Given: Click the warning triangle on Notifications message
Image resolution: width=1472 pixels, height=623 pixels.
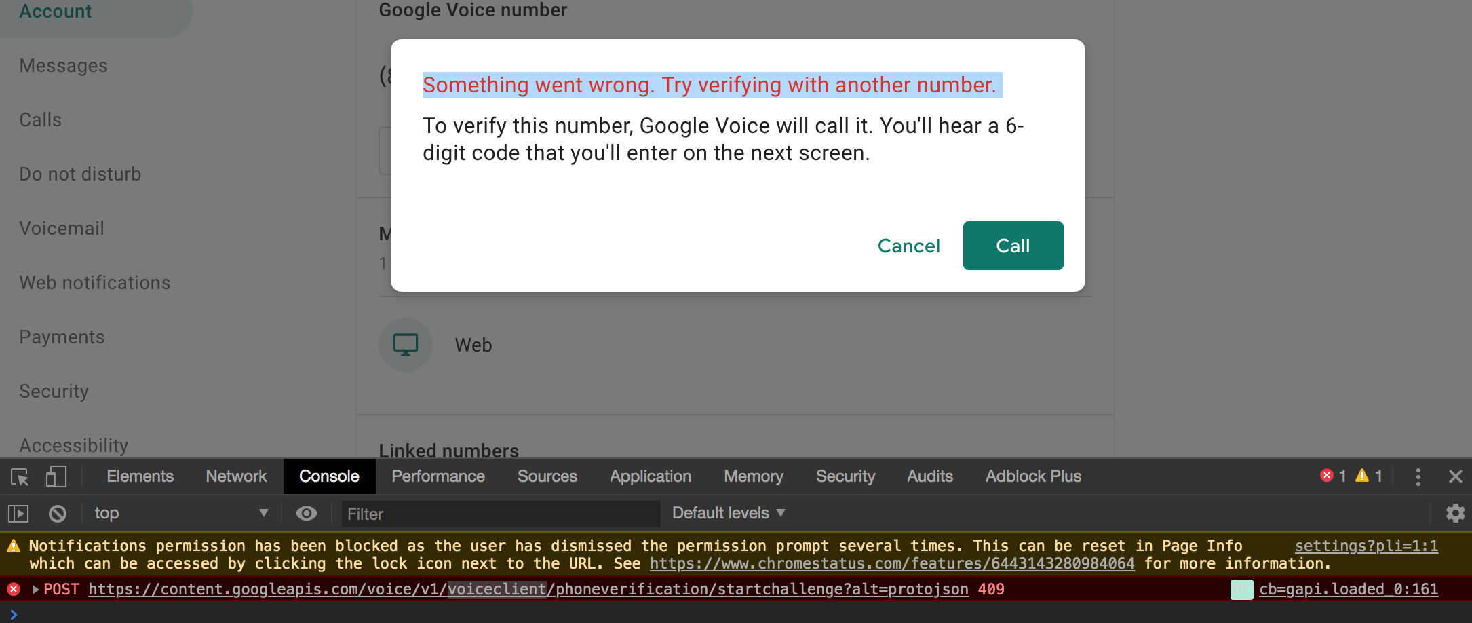Looking at the screenshot, I should [x=14, y=546].
